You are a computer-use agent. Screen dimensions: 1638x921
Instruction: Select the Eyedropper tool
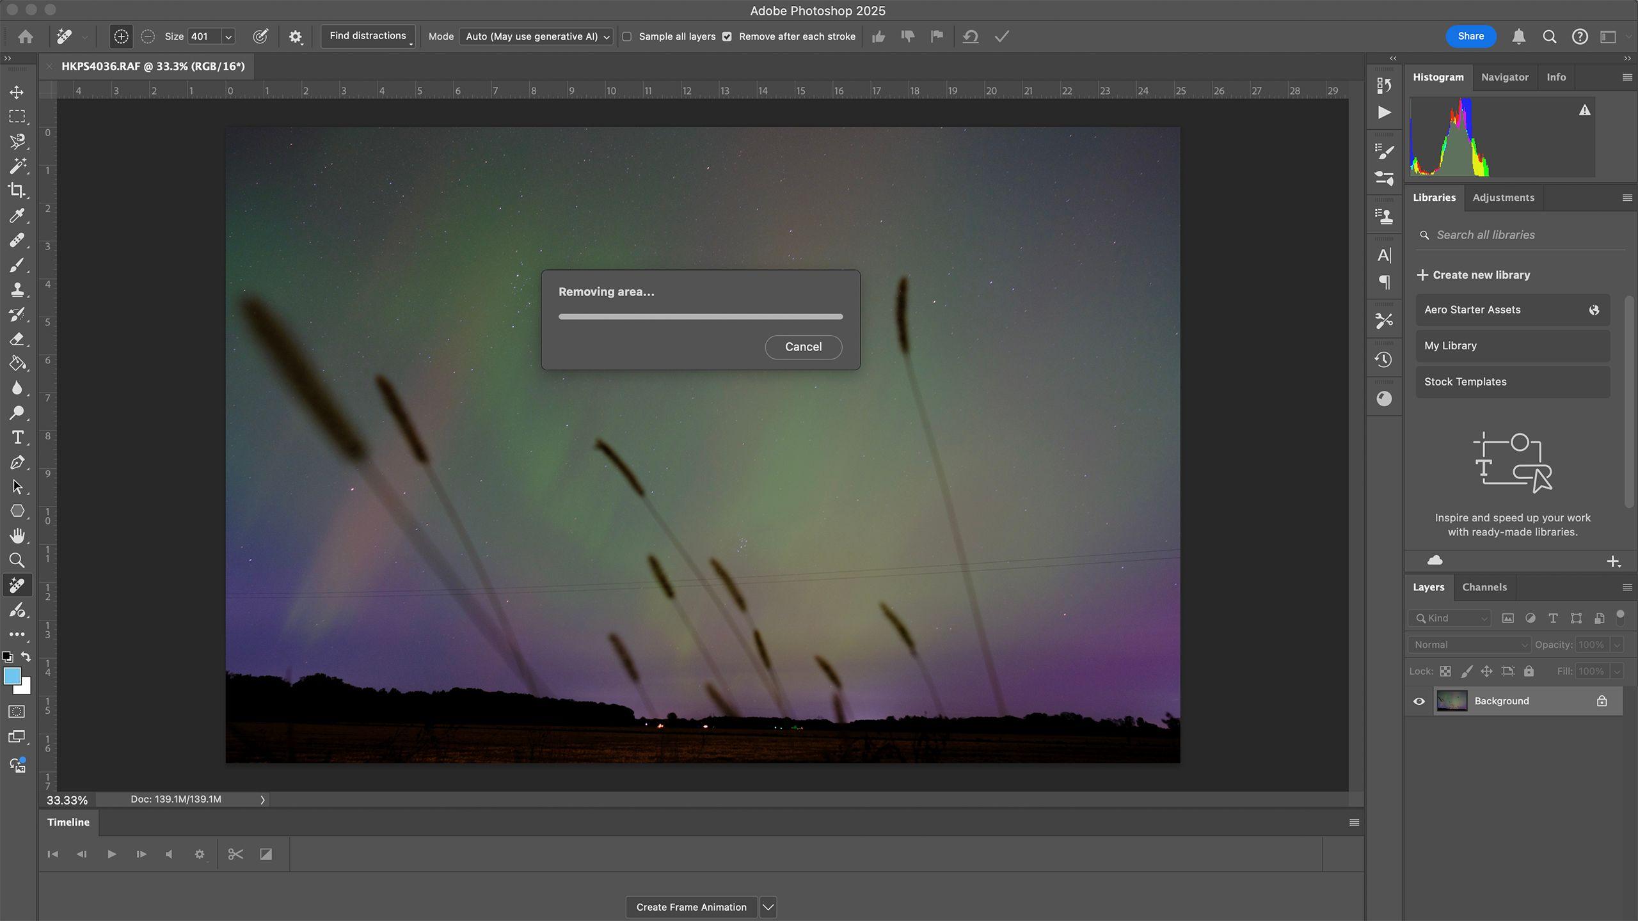(17, 216)
